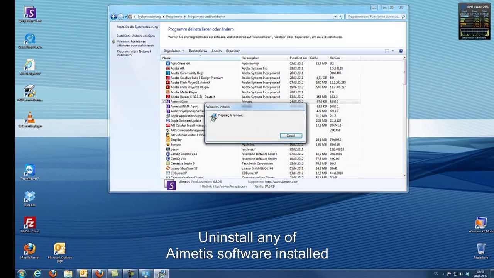Open the Windows Start button
This screenshot has height=278, width=494.
pyautogui.click(x=22, y=273)
